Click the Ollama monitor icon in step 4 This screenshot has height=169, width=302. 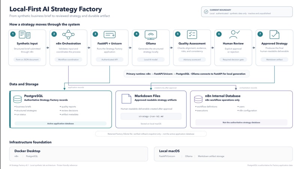tap(151, 35)
